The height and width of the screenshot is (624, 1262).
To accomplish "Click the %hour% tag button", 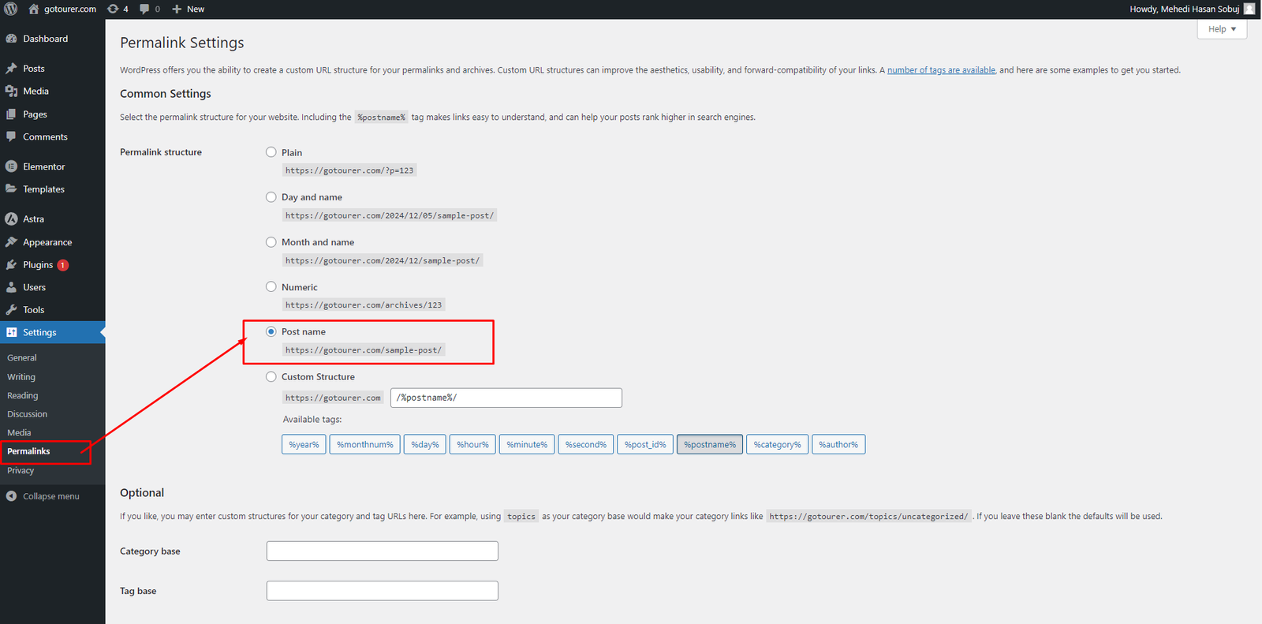I will coord(472,445).
